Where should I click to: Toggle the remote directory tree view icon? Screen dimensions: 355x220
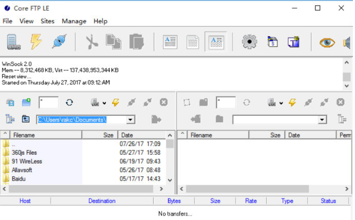[x=342, y=119]
